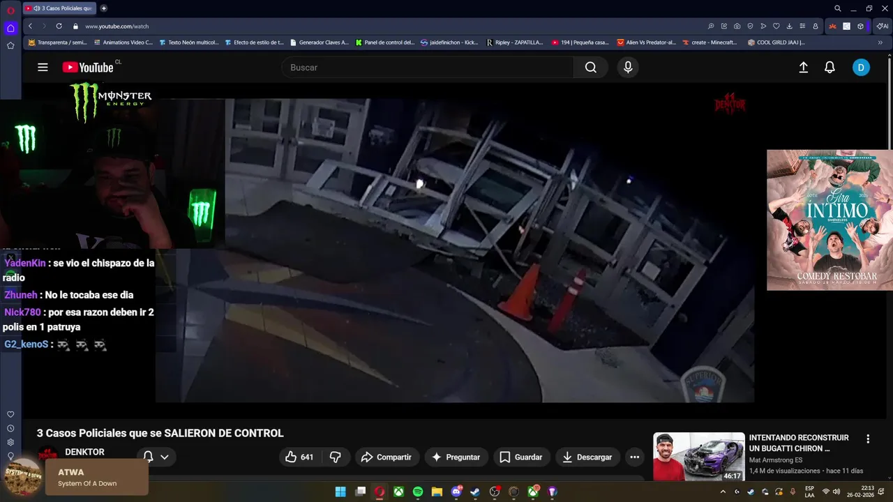Image resolution: width=893 pixels, height=502 pixels.
Task: Open Generador Claves A bookmark
Action: [x=319, y=43]
